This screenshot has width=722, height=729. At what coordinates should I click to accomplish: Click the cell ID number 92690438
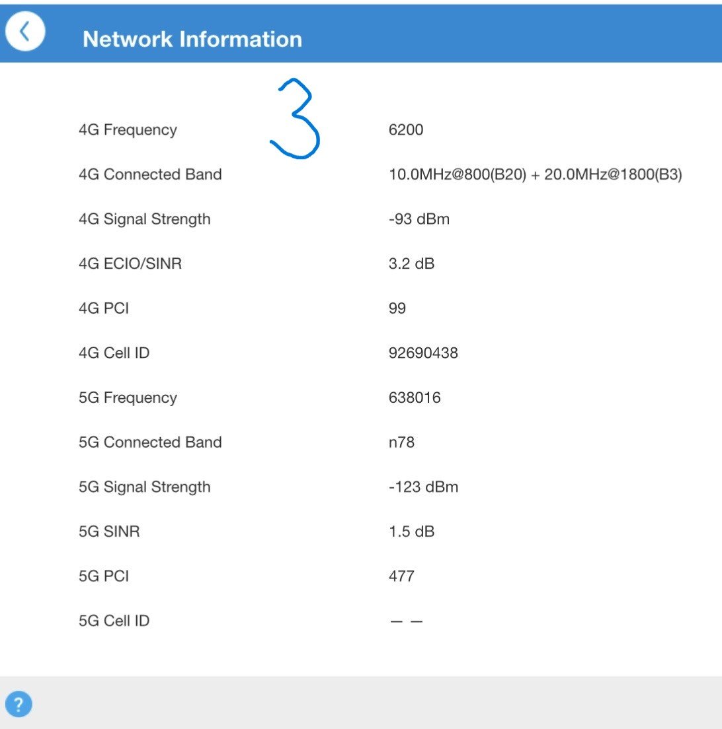tap(423, 353)
